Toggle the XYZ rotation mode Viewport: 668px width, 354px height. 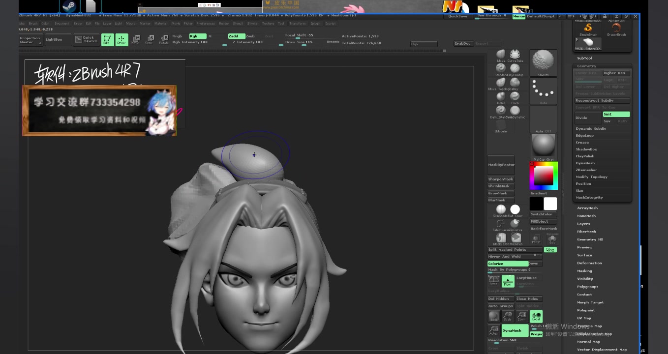pos(550,250)
